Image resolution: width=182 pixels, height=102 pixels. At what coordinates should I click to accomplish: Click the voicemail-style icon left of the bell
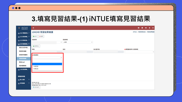click(x=146, y=28)
